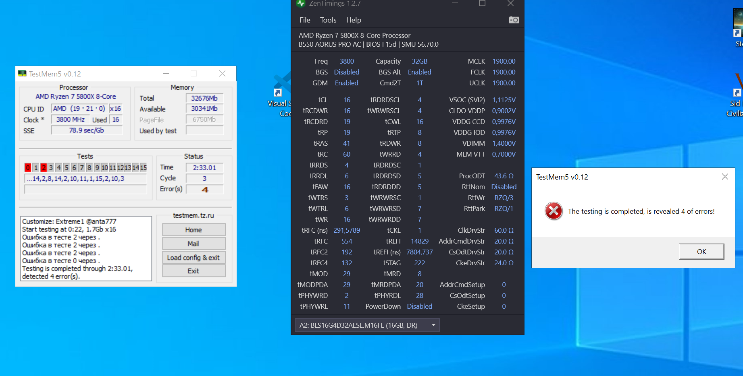Click the tREFI (ns) value 7804,737
This screenshot has width=743, height=376.
420,252
